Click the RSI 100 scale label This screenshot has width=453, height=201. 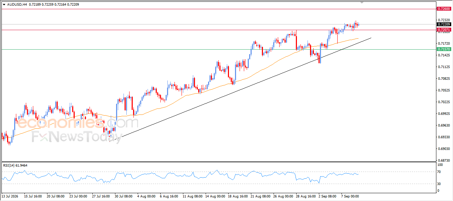pos(441,165)
